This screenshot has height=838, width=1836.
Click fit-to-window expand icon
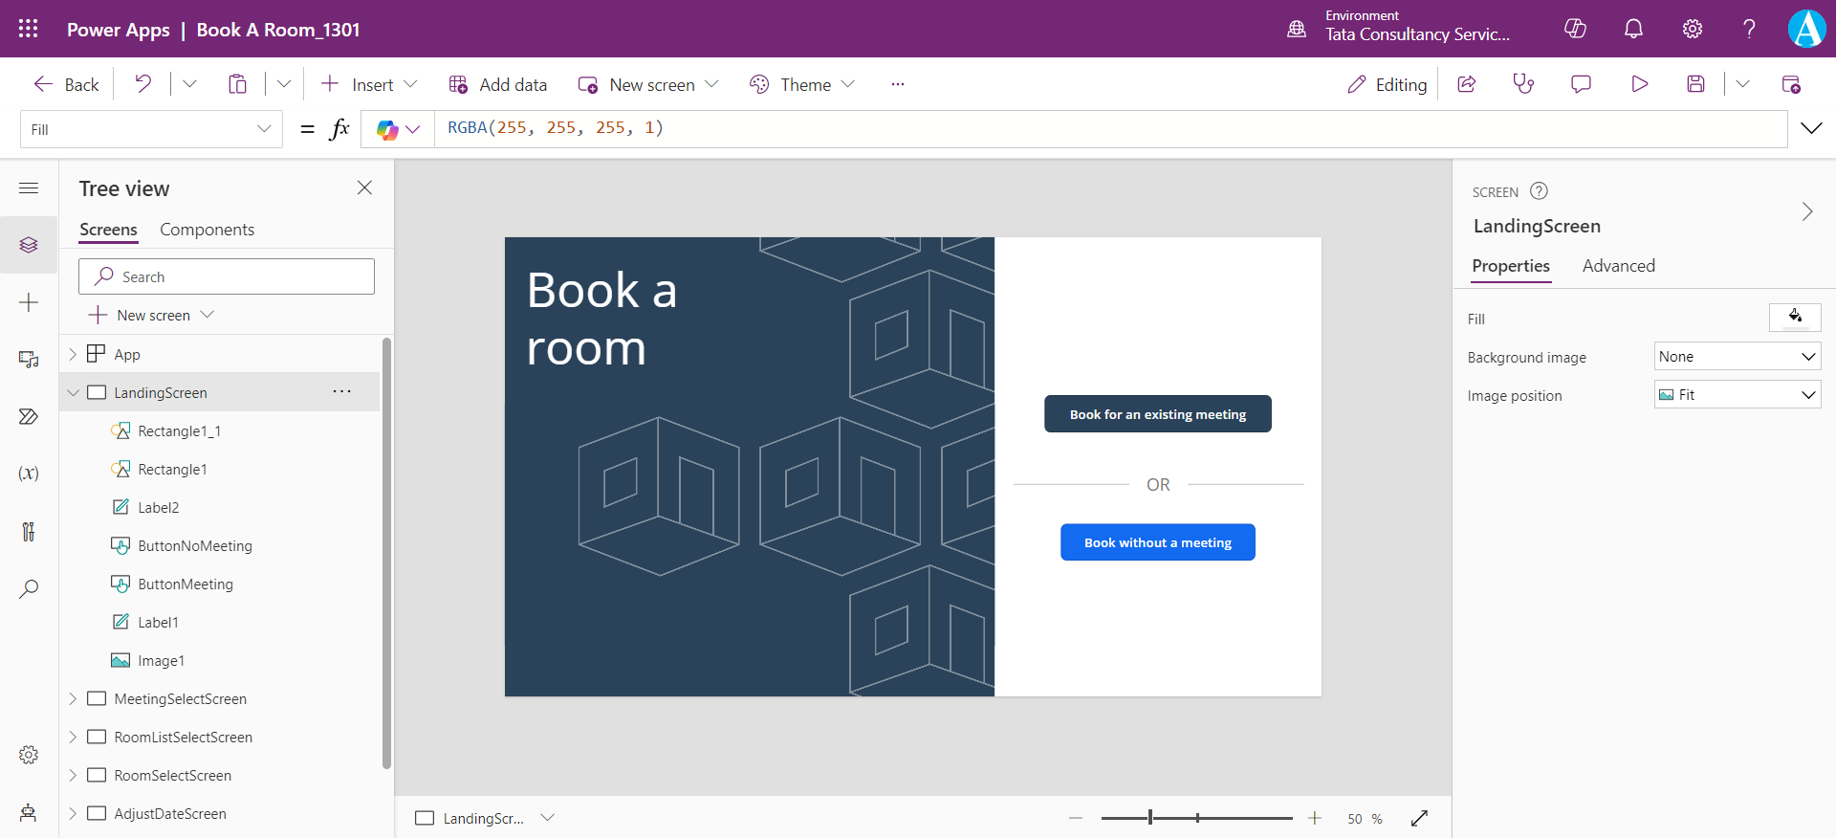1419,818
